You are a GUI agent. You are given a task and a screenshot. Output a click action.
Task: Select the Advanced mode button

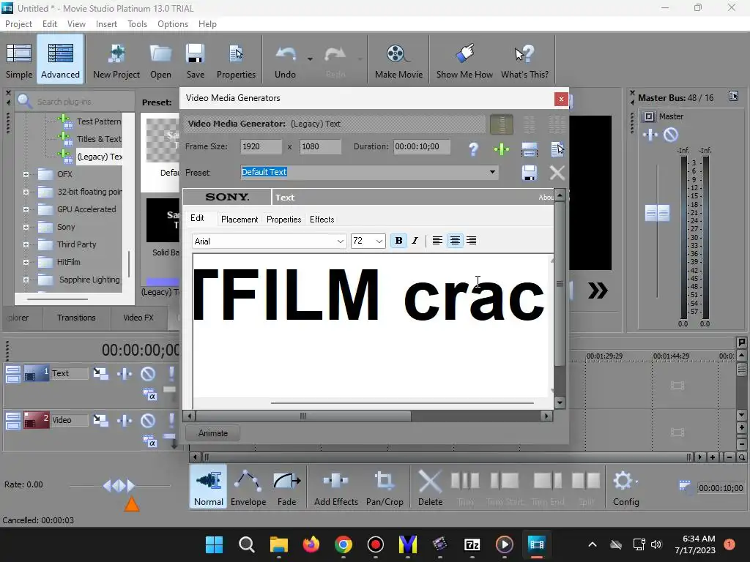point(60,60)
